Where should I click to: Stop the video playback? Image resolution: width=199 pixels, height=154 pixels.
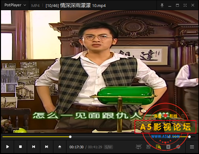pos(20,147)
